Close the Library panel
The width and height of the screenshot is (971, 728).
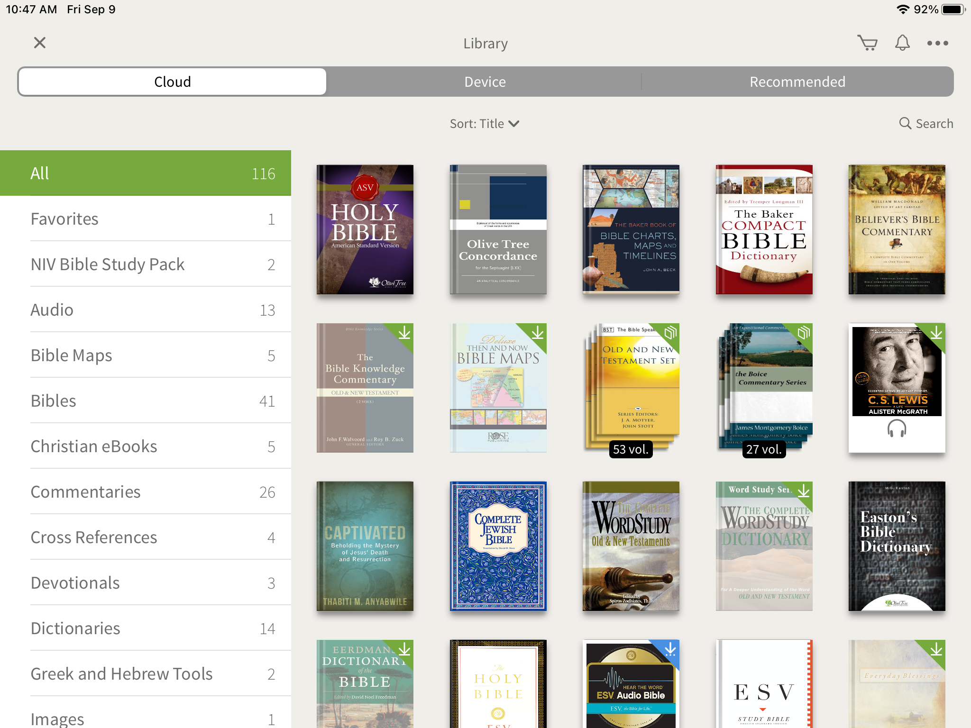coord(40,43)
